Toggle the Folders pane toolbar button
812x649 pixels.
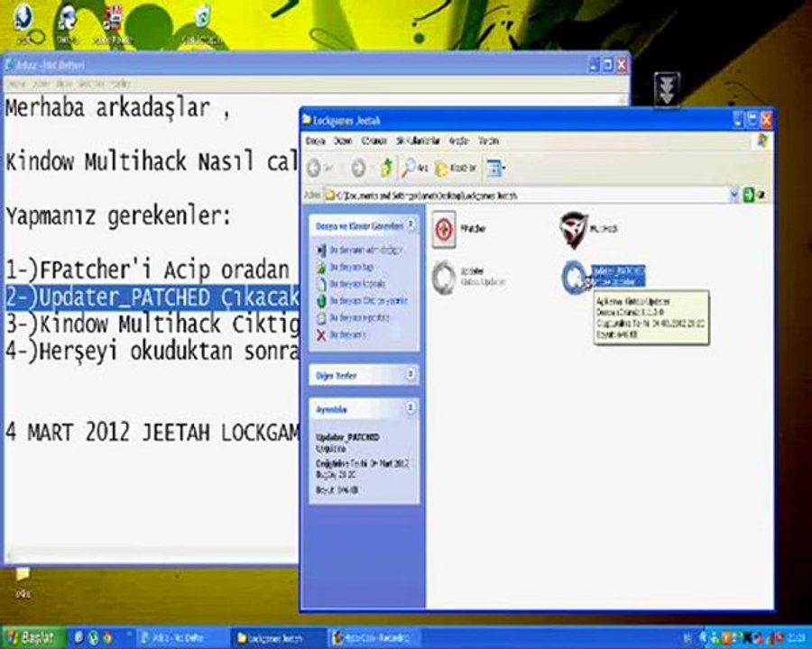click(456, 169)
